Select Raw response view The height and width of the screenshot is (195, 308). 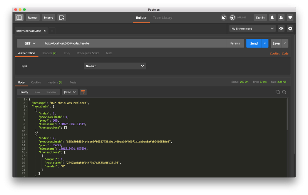37,92
